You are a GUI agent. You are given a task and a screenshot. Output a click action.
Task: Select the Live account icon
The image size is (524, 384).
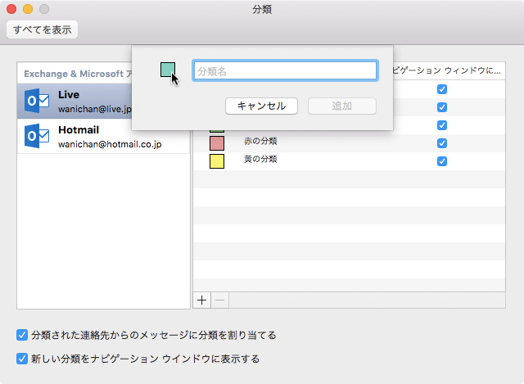(37, 101)
